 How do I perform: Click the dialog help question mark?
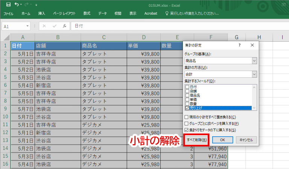(x=239, y=45)
